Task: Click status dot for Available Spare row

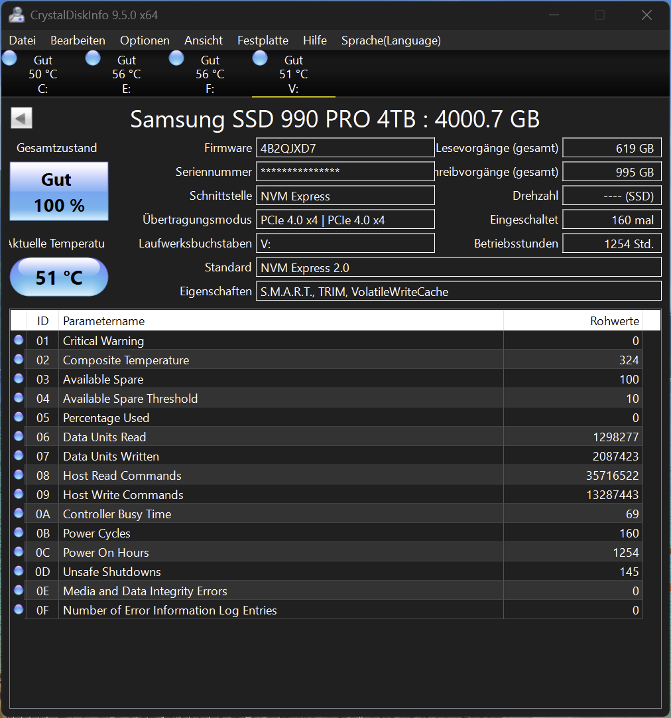Action: point(19,378)
